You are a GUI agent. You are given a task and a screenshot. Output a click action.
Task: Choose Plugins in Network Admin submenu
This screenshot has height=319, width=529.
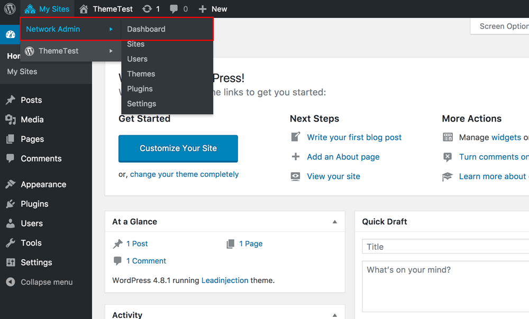(140, 89)
